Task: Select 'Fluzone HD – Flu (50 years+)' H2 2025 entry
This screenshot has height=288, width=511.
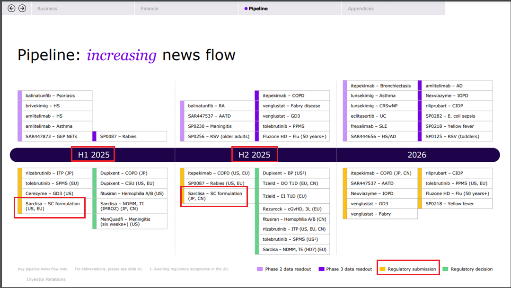Action: [x=292, y=137]
